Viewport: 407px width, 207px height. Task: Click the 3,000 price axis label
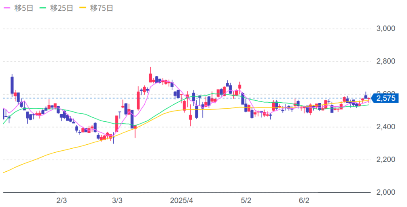(x=386, y=29)
